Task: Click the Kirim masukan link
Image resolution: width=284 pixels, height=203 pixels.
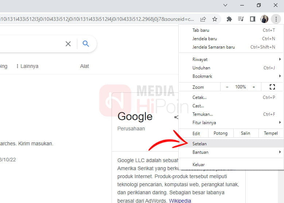Action: [36, 143]
